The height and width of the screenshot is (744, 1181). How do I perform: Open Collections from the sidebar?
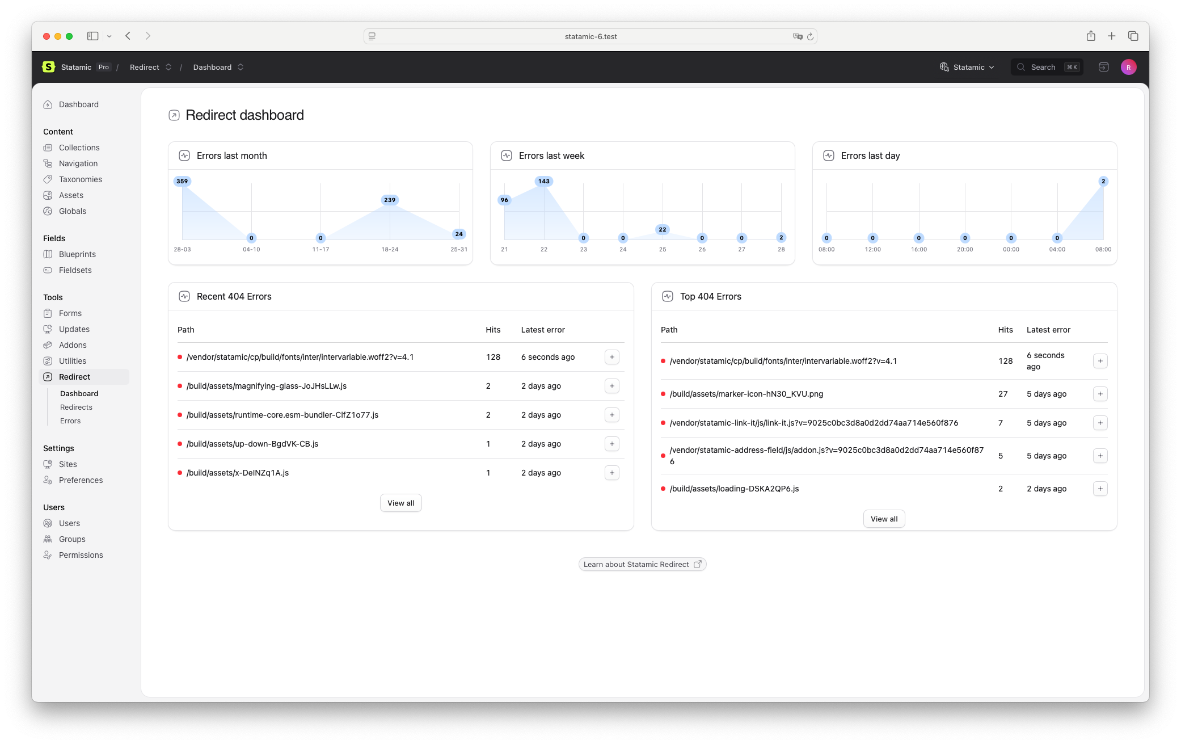79,148
